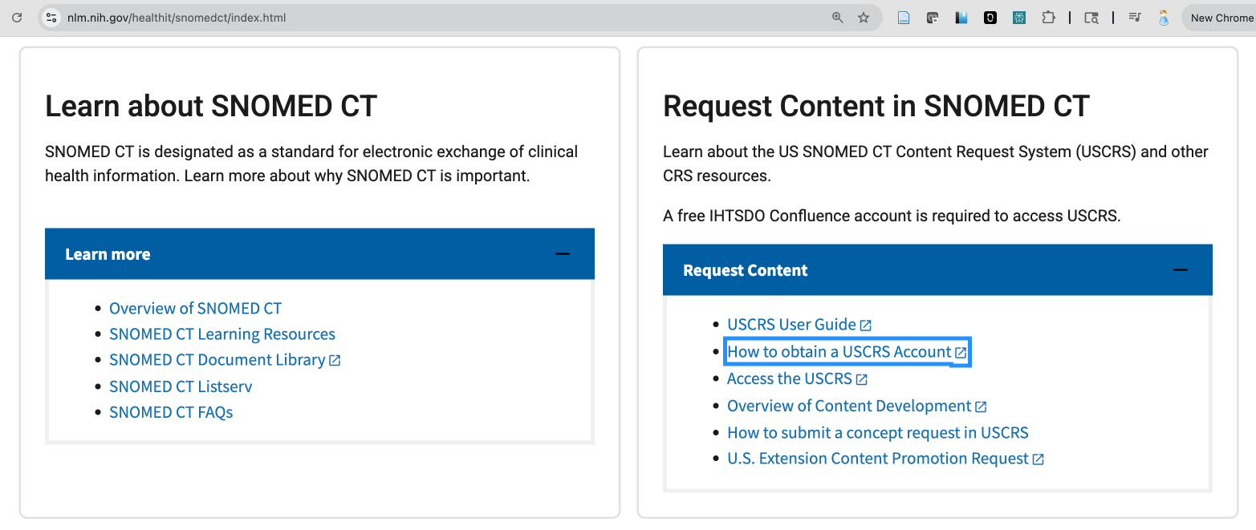Open the zoom magnifier in address bar

[x=837, y=18]
